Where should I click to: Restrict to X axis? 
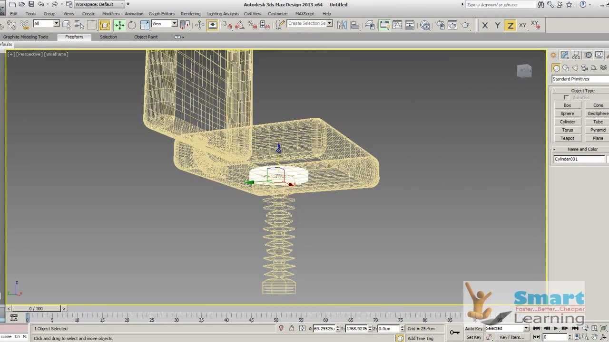tap(485, 26)
